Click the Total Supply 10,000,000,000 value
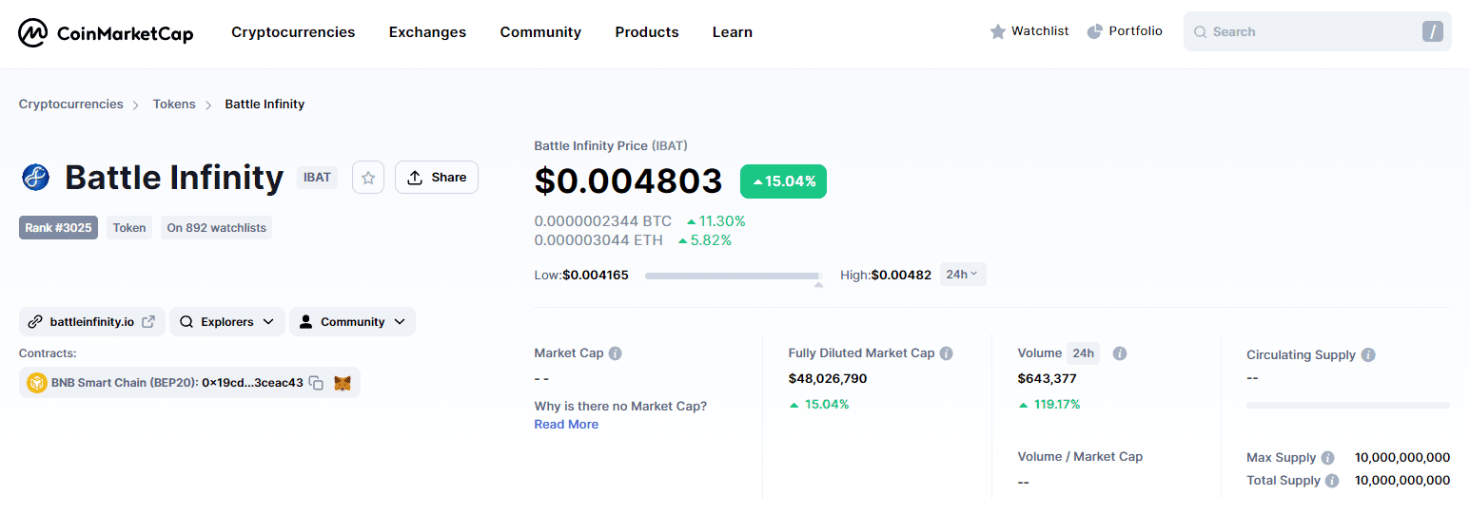This screenshot has width=1470, height=514. (x=1402, y=481)
